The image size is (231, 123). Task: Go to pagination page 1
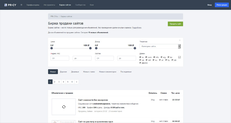50,82
